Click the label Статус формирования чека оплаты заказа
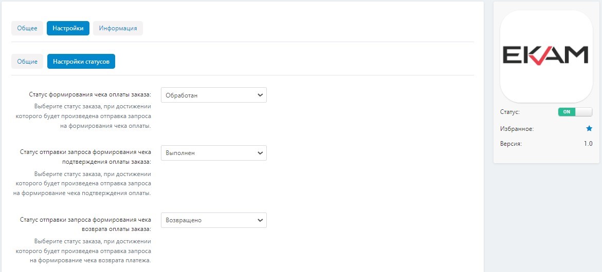602x272 pixels. pos(90,94)
